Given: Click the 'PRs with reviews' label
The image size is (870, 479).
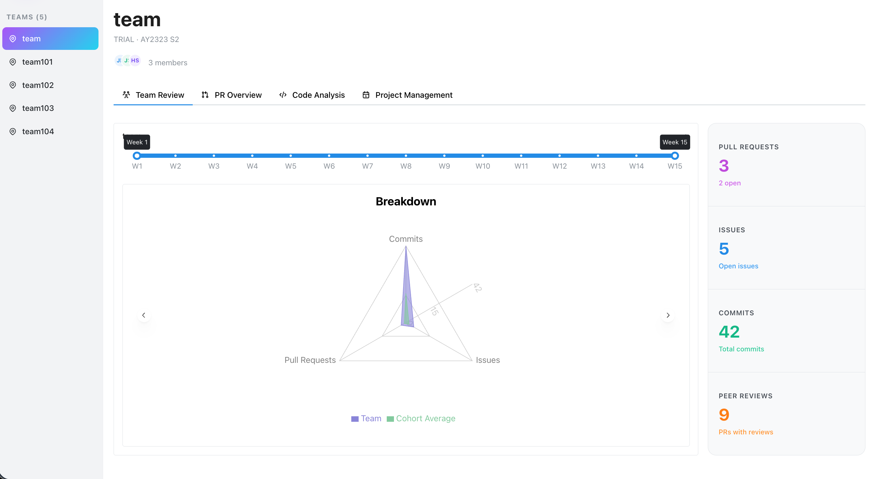Looking at the screenshot, I should tap(746, 432).
